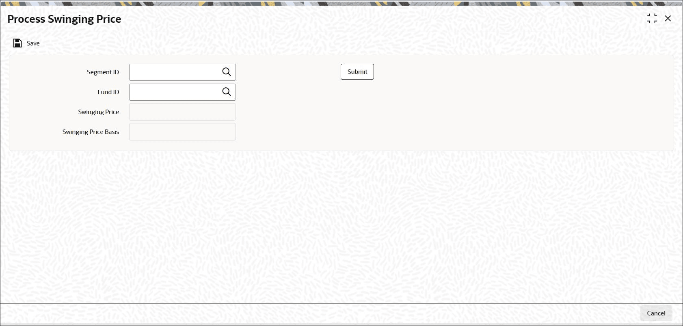
Task: Open the Segment ID search lookup
Action: [227, 72]
